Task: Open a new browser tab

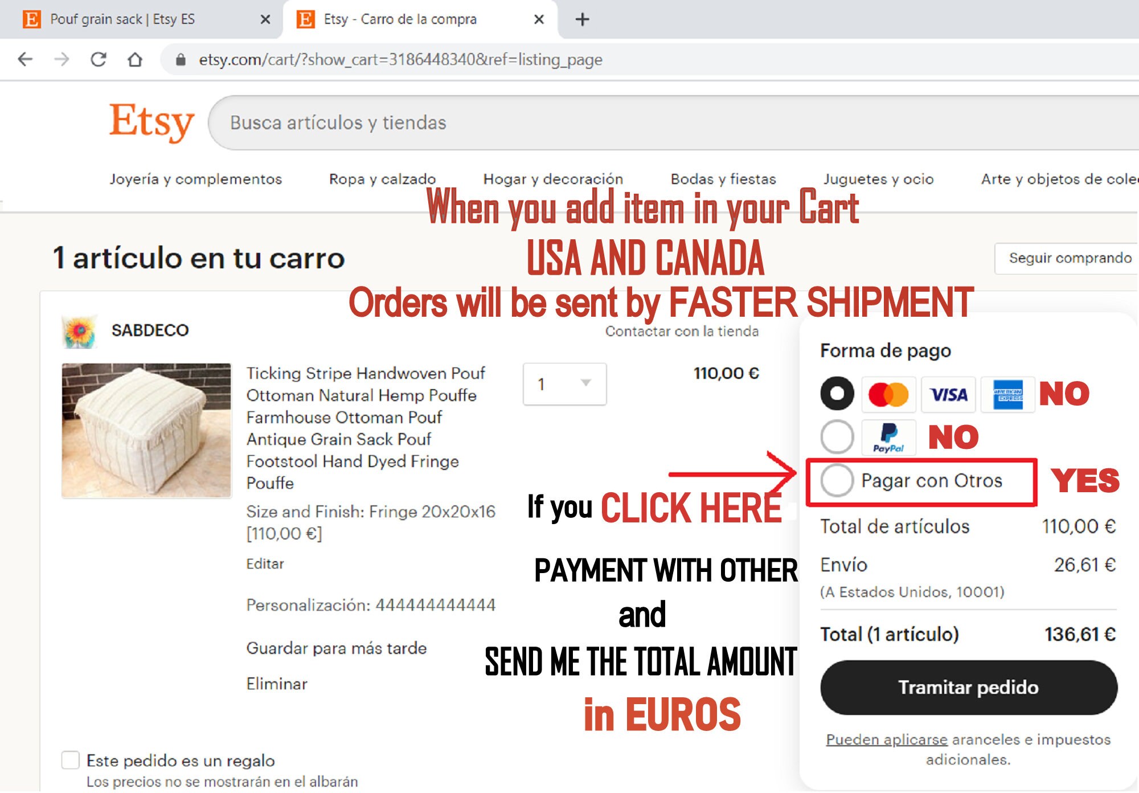Action: click(x=582, y=19)
